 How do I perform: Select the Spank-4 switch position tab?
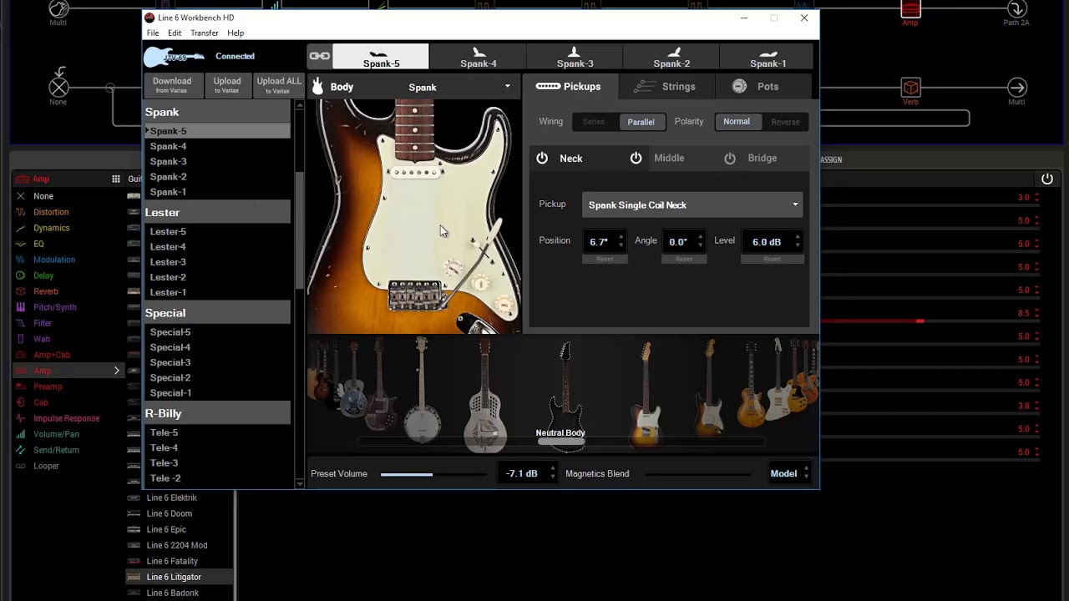coord(478,57)
